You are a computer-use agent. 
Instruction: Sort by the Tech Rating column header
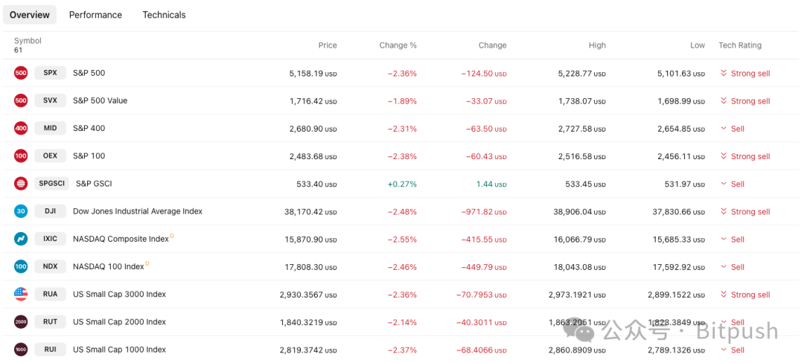739,45
